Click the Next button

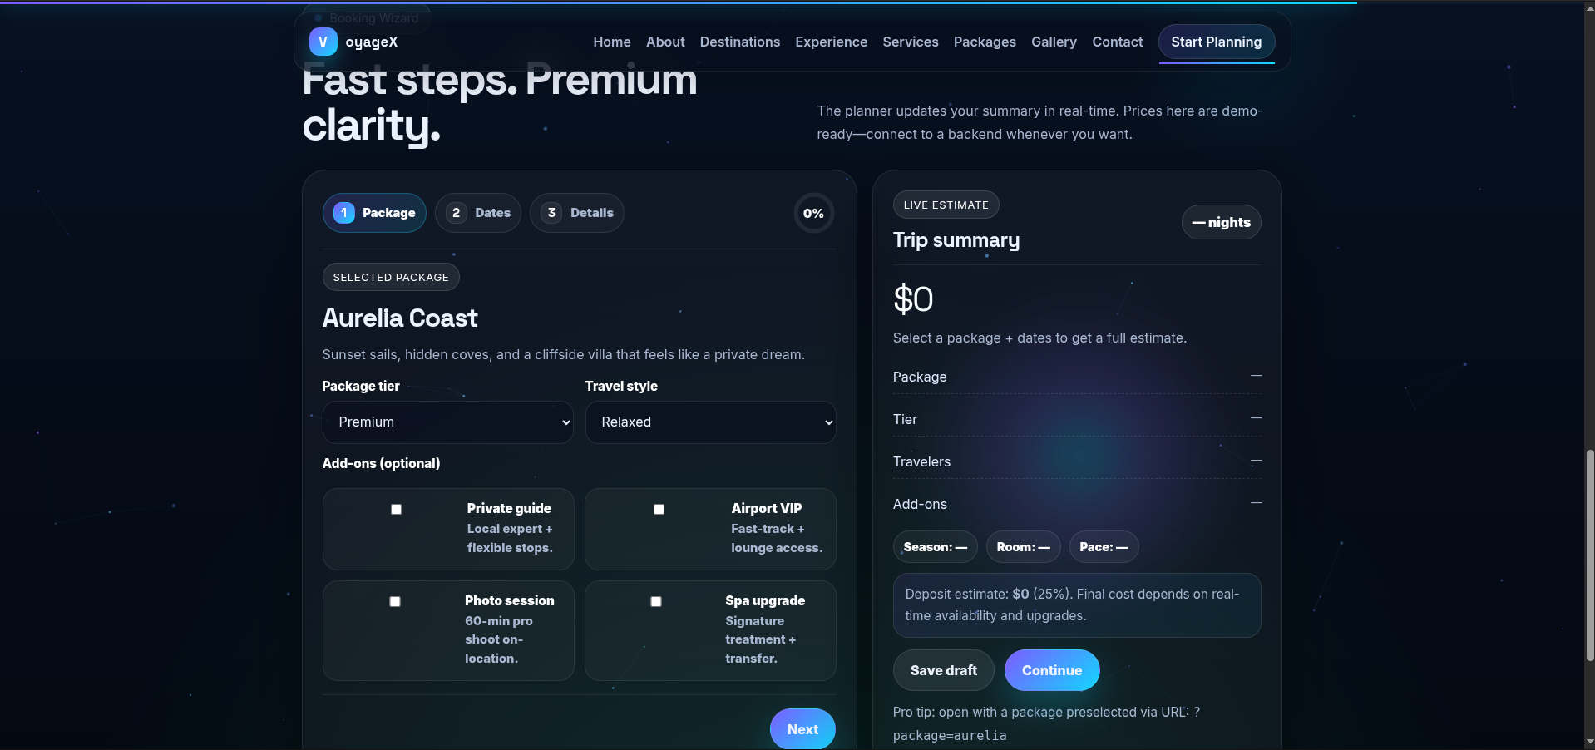[802, 729]
